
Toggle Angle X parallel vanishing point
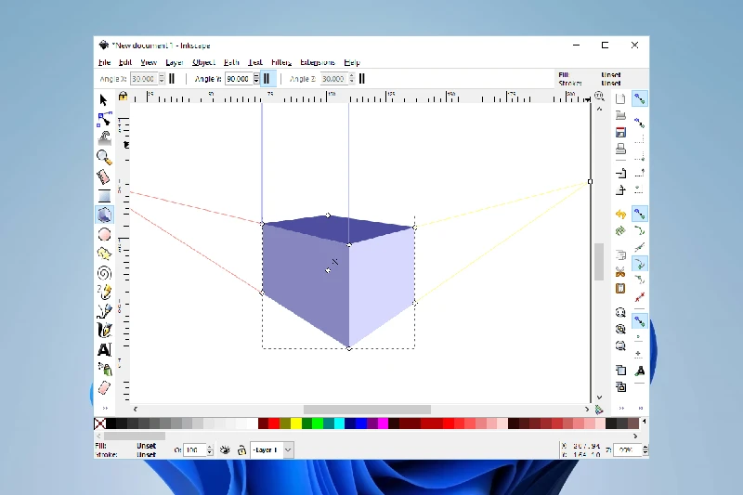(172, 80)
